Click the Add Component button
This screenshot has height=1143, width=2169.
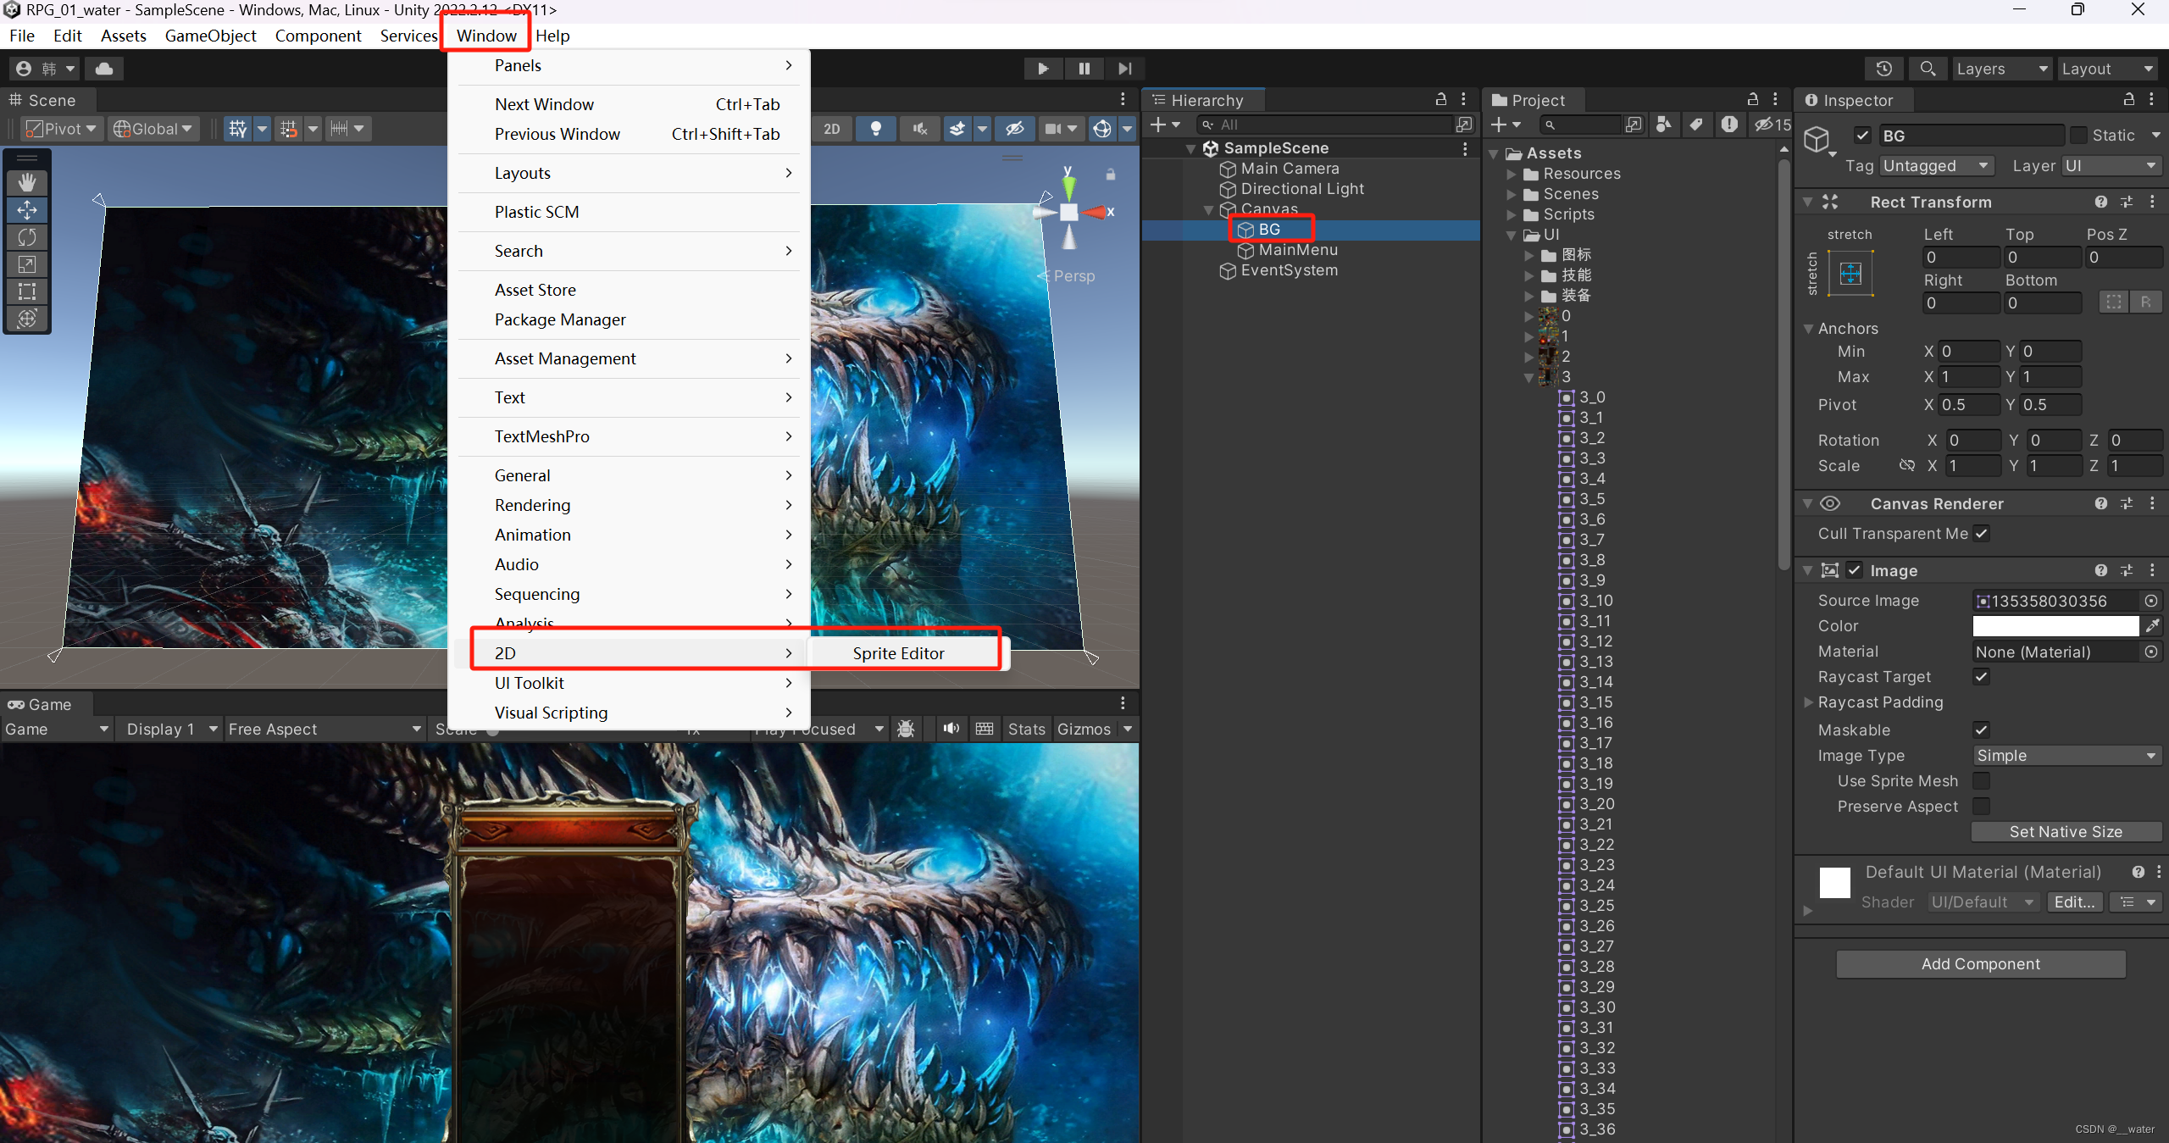pyautogui.click(x=1981, y=964)
